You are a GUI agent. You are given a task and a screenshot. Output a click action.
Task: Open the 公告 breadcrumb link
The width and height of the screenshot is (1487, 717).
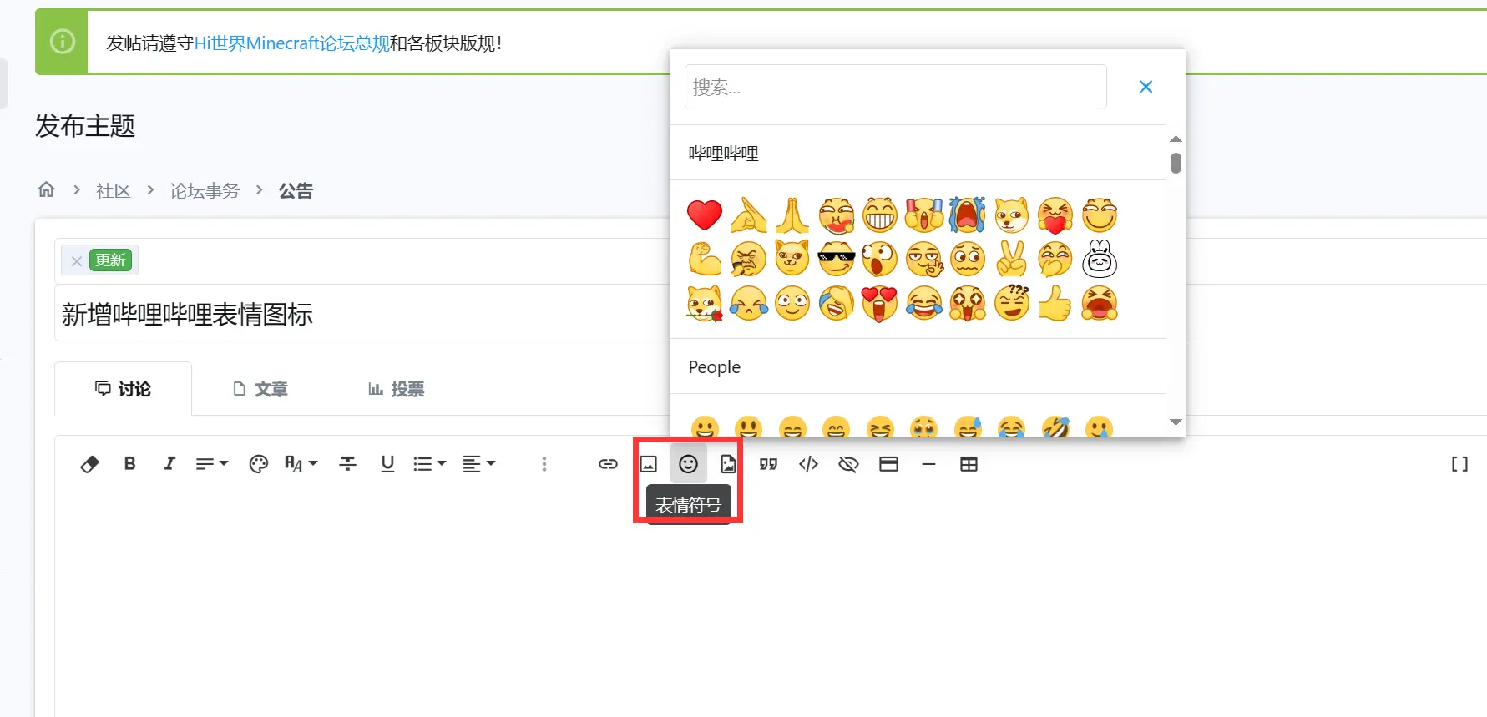[296, 191]
